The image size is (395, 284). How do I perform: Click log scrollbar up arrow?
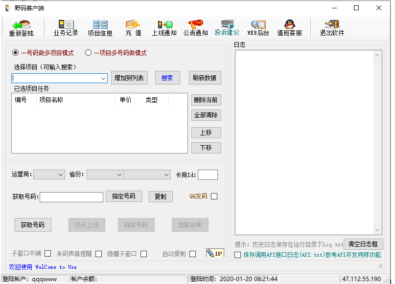click(377, 55)
